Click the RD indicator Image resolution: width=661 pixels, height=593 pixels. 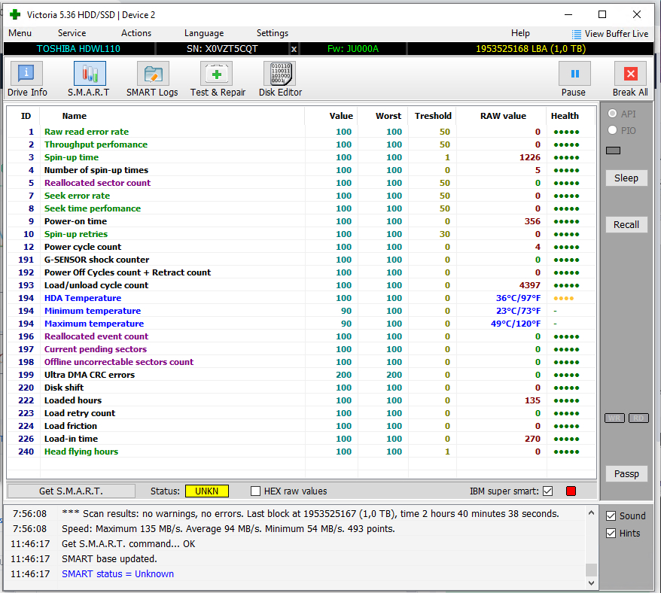(638, 418)
